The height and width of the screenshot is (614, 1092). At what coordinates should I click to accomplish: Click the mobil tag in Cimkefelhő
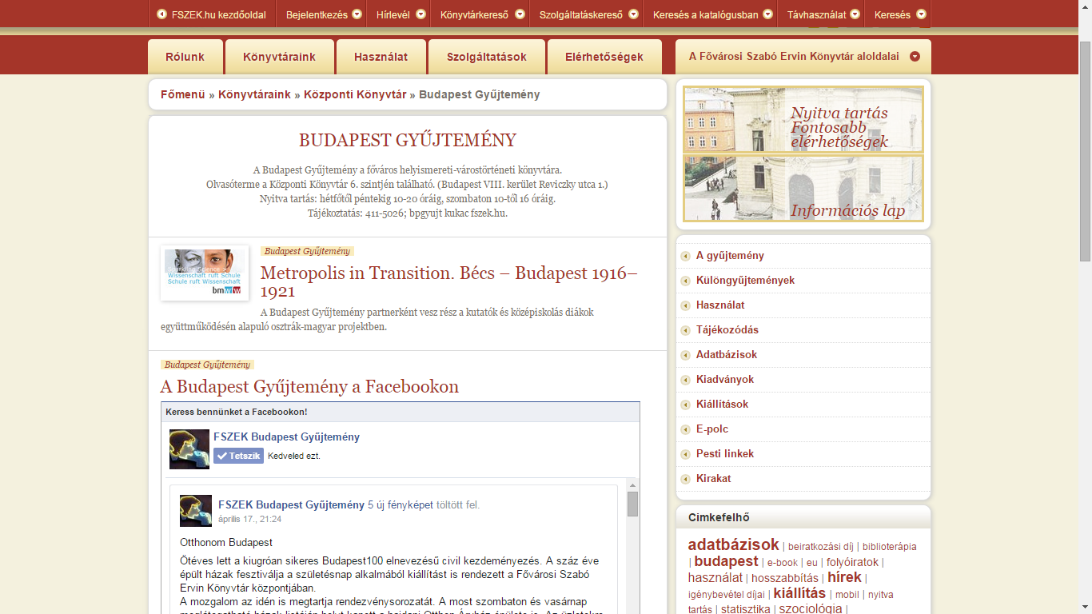click(x=847, y=595)
